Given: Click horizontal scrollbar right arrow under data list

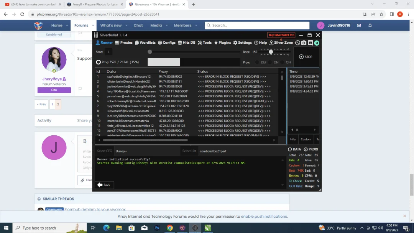Looking at the screenshot, I should point(274,140).
